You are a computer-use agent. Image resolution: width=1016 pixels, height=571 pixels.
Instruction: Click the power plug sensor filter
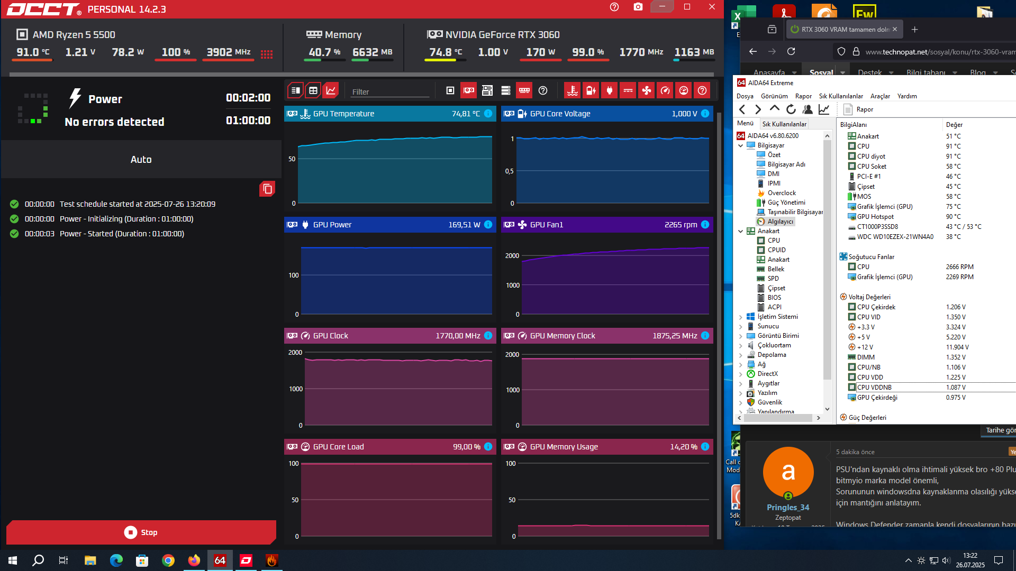(610, 90)
